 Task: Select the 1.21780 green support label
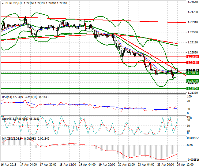[x=193, y=81]
